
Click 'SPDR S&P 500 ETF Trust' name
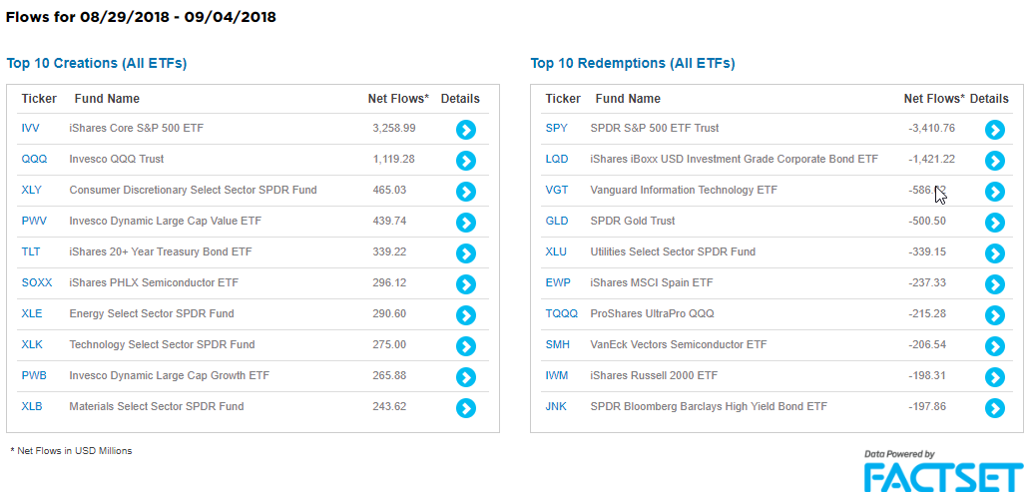coord(655,129)
